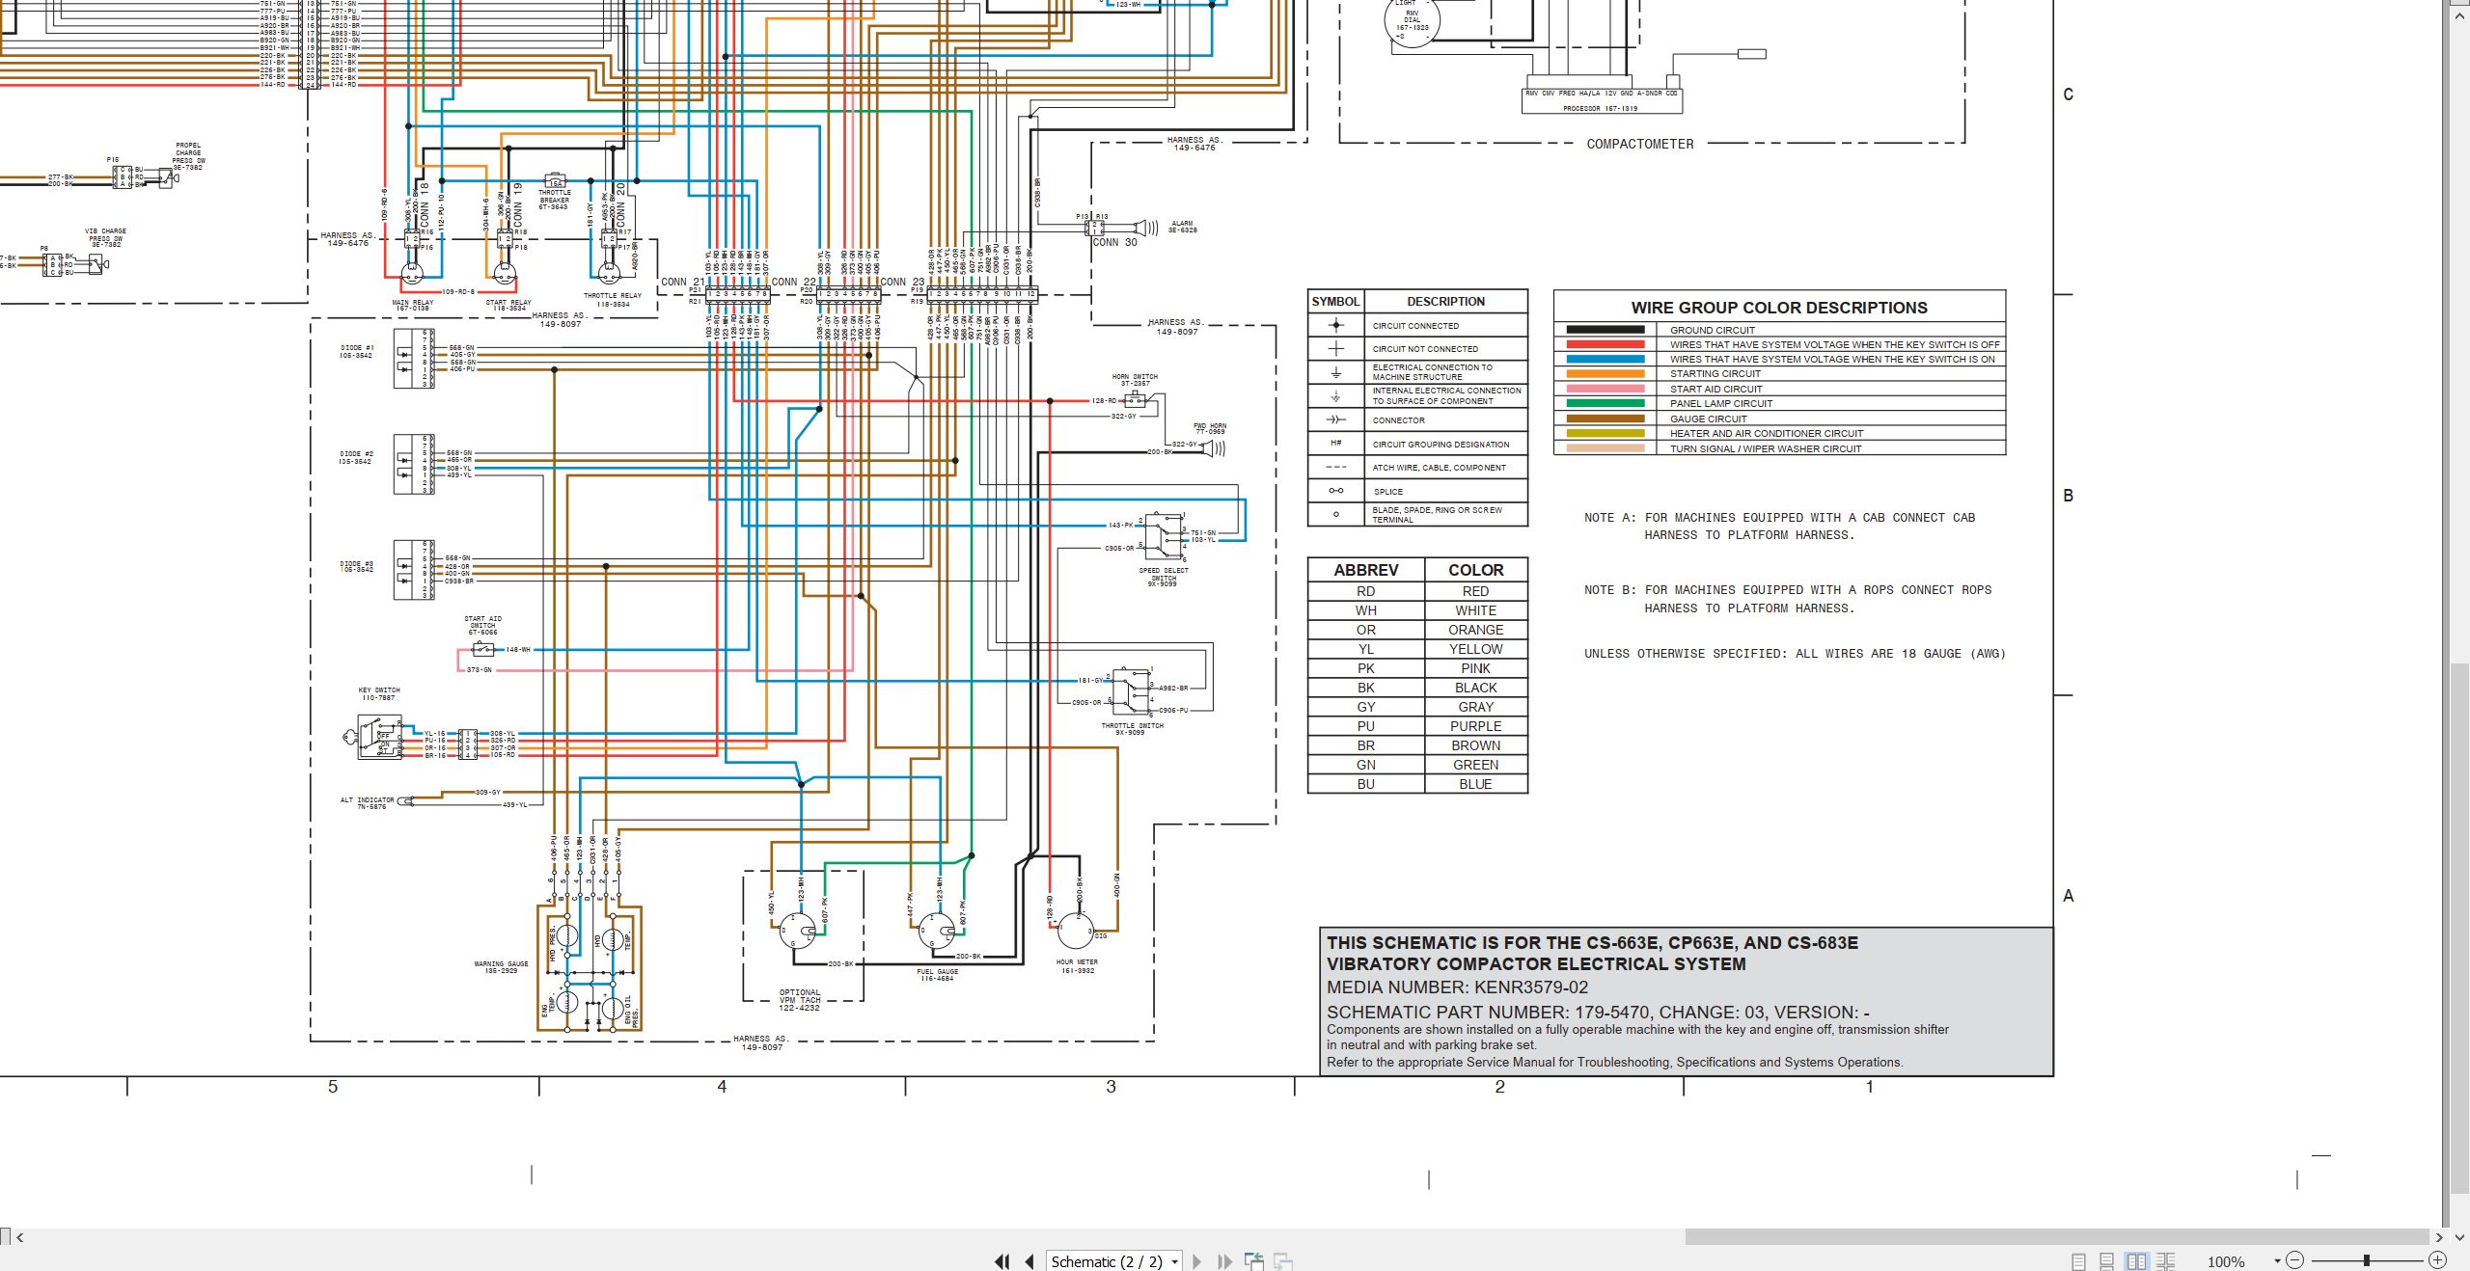The height and width of the screenshot is (1271, 2470).
Task: Click the horizontal scrollbar thumb
Action: coord(2056,1236)
